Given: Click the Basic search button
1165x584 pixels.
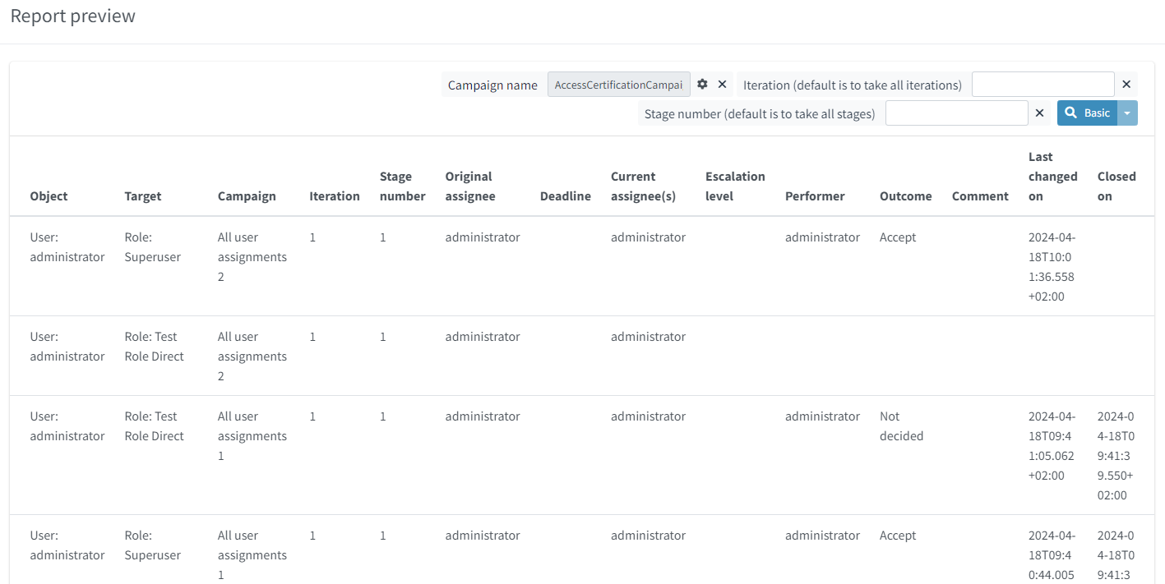Looking at the screenshot, I should (x=1087, y=113).
